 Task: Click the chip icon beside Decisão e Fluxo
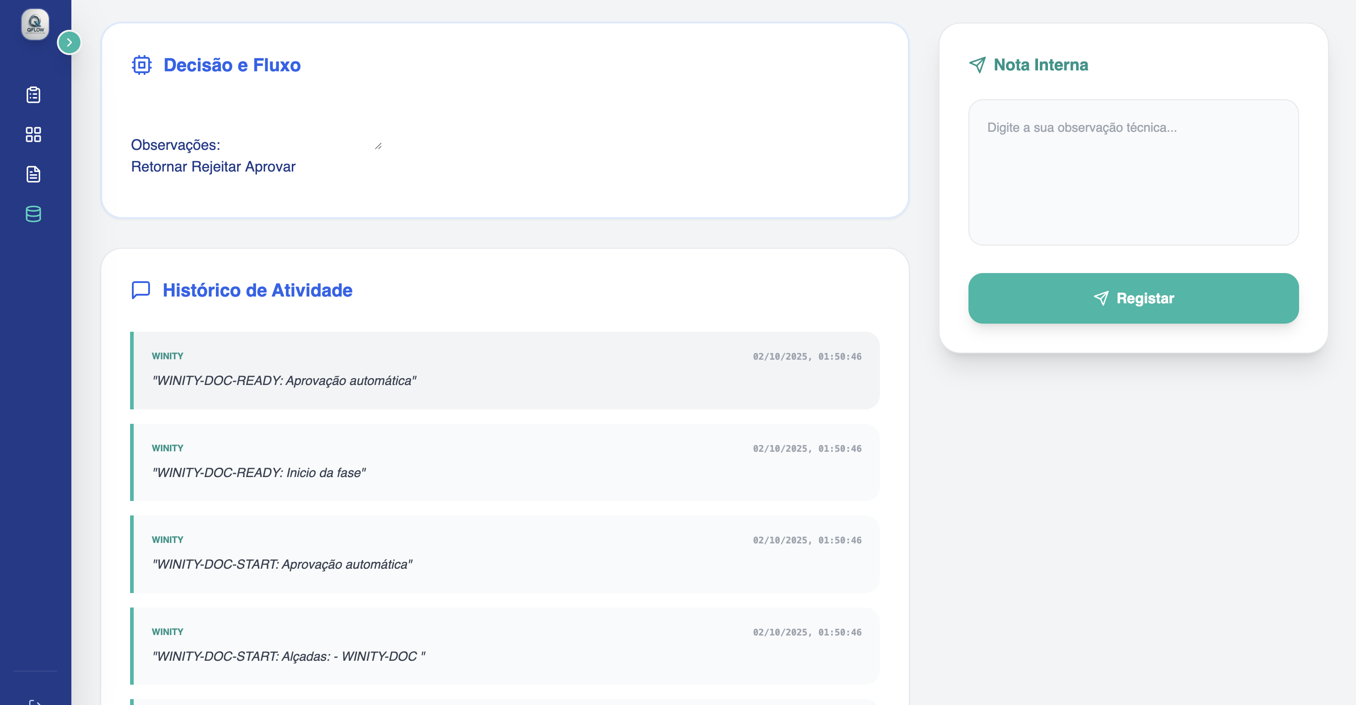(x=141, y=65)
